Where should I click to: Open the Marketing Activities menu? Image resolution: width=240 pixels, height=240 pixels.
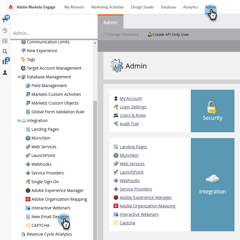click(107, 7)
